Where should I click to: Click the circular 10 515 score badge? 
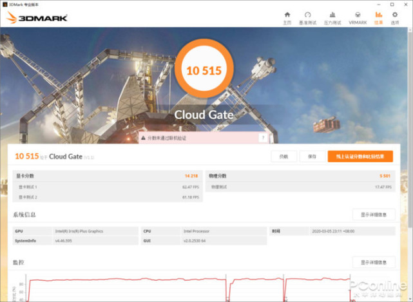(x=204, y=68)
